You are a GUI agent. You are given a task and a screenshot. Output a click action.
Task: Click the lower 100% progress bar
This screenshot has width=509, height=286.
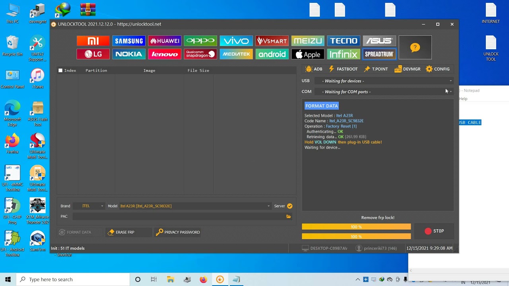coord(356,236)
